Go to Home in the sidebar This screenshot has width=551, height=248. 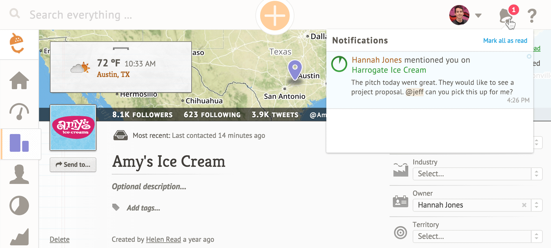[19, 80]
